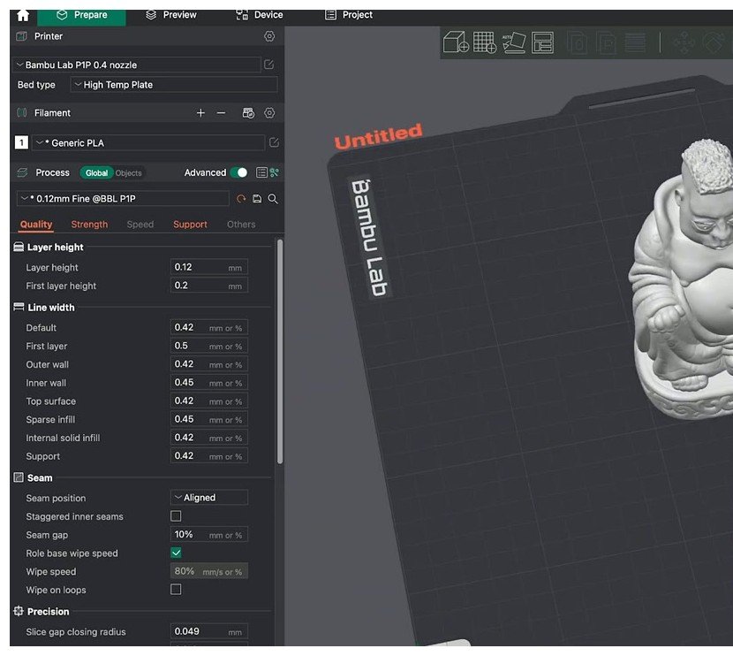Viewport: 733px width, 656px height.
Task: Click the Layer height value field
Action: (209, 267)
